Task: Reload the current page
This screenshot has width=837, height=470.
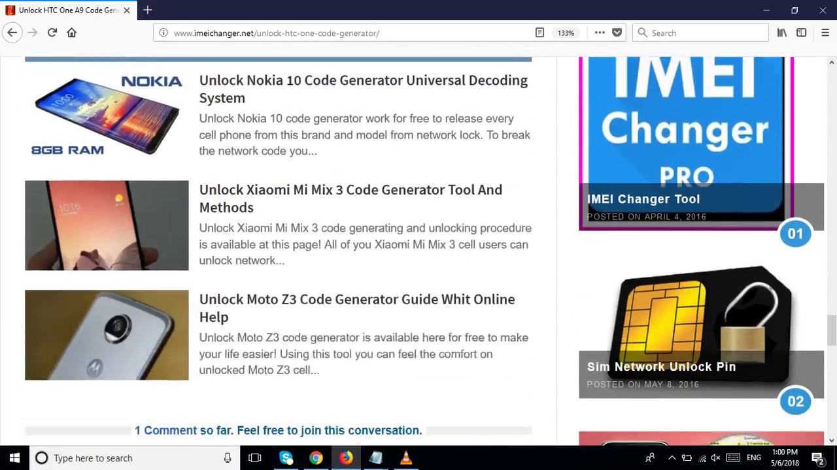Action: [x=52, y=33]
